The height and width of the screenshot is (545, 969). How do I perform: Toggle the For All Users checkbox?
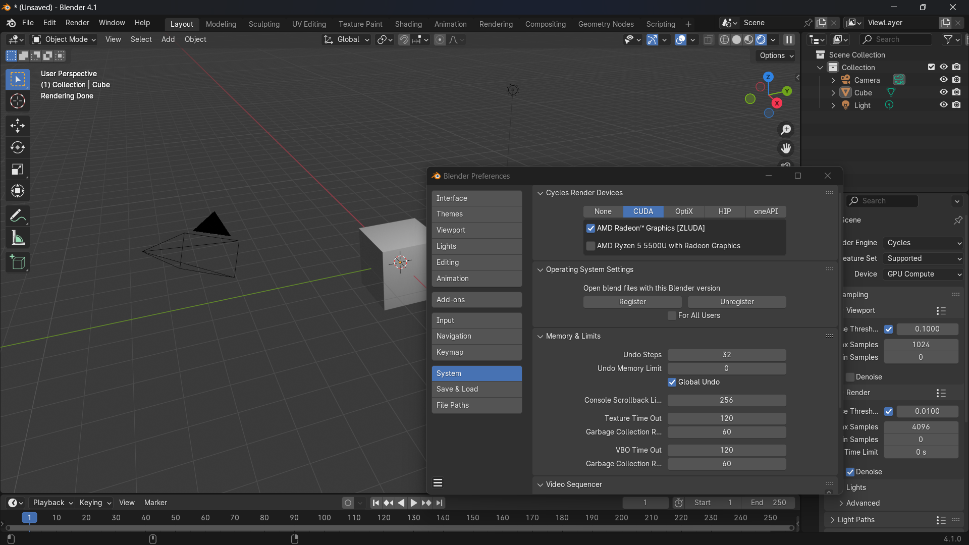672,315
